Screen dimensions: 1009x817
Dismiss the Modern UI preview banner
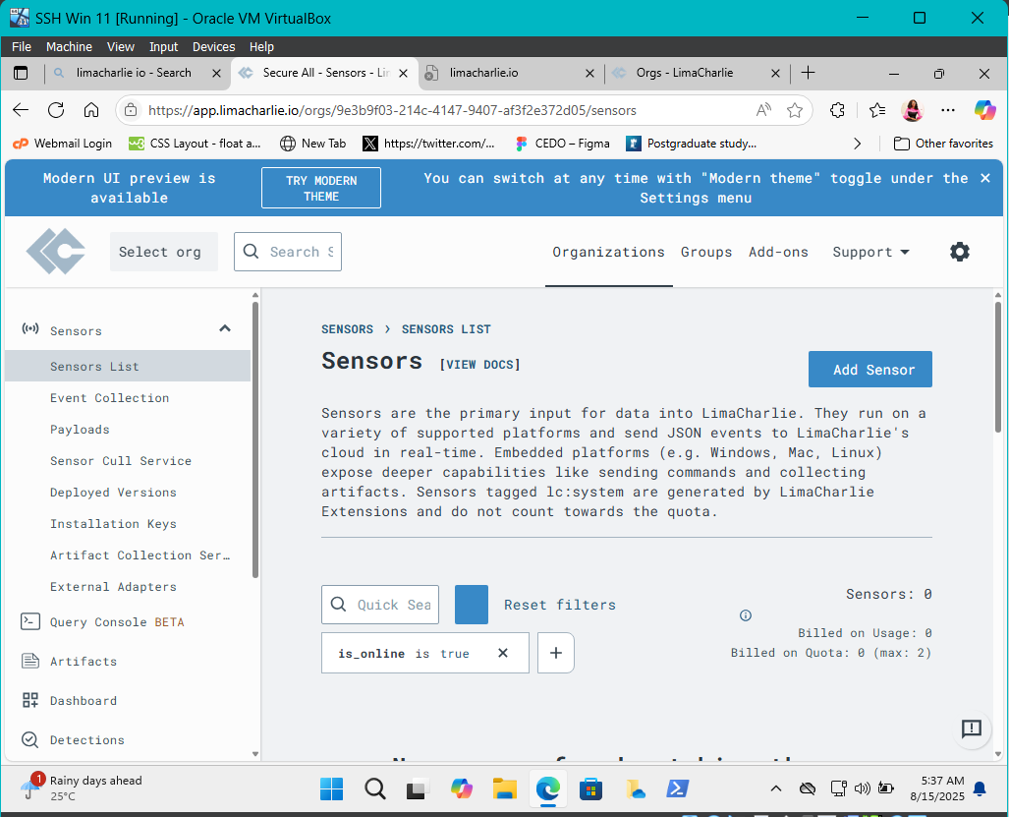pyautogui.click(x=984, y=178)
